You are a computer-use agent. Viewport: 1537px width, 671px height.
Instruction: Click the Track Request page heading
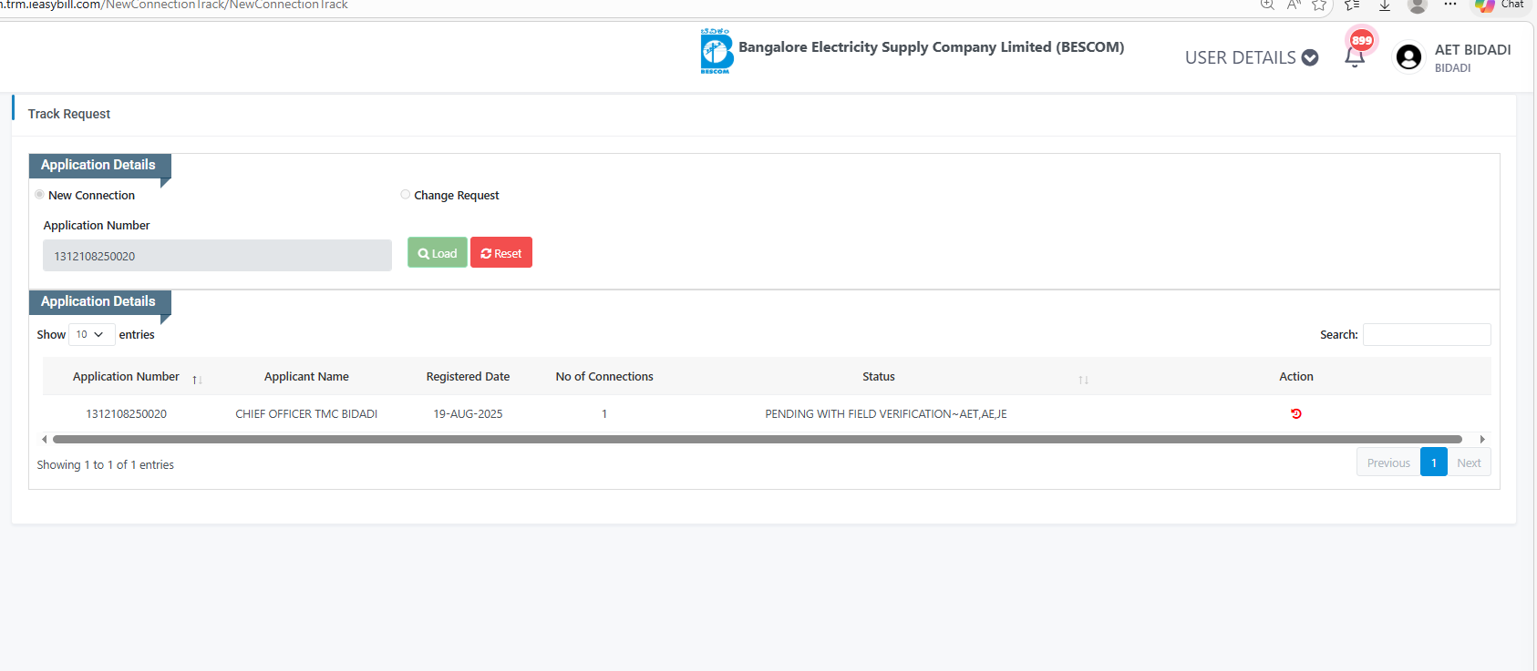(x=69, y=114)
